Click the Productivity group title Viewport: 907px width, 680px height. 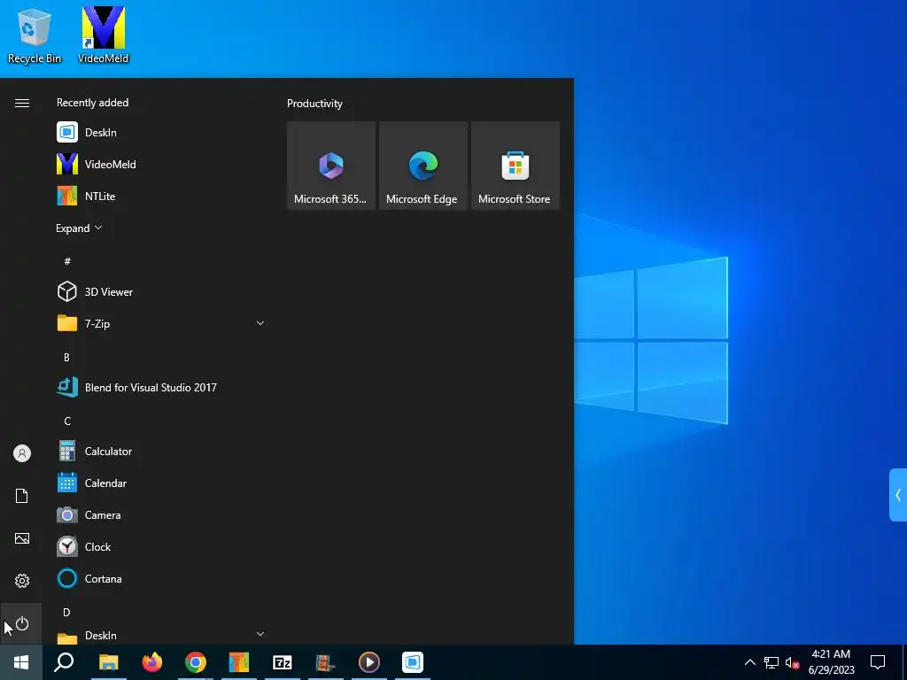pos(314,104)
